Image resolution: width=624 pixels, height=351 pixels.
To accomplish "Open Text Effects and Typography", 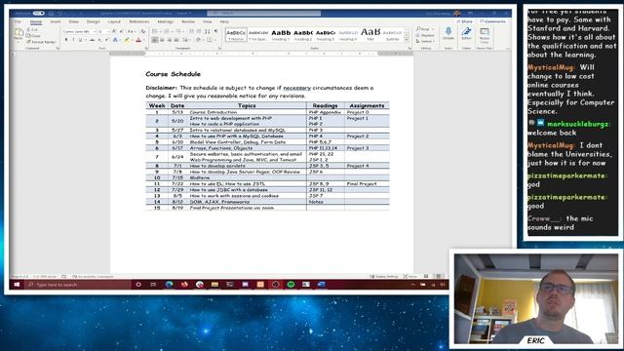I will tap(115, 40).
